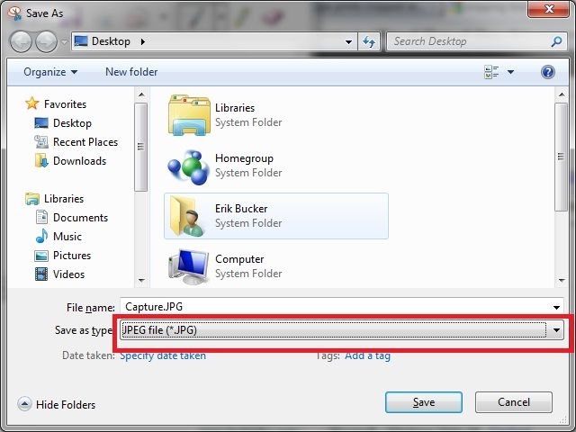Close the Save As dialog
The width and height of the screenshot is (576, 432).
(x=549, y=9)
